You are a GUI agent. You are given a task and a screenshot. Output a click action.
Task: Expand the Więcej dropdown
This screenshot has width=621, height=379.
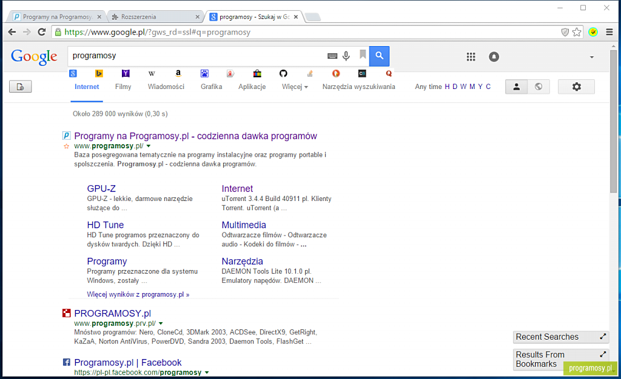tap(295, 87)
